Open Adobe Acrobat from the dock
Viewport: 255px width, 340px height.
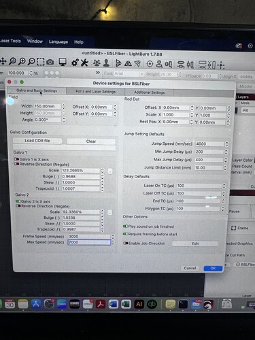101,304
